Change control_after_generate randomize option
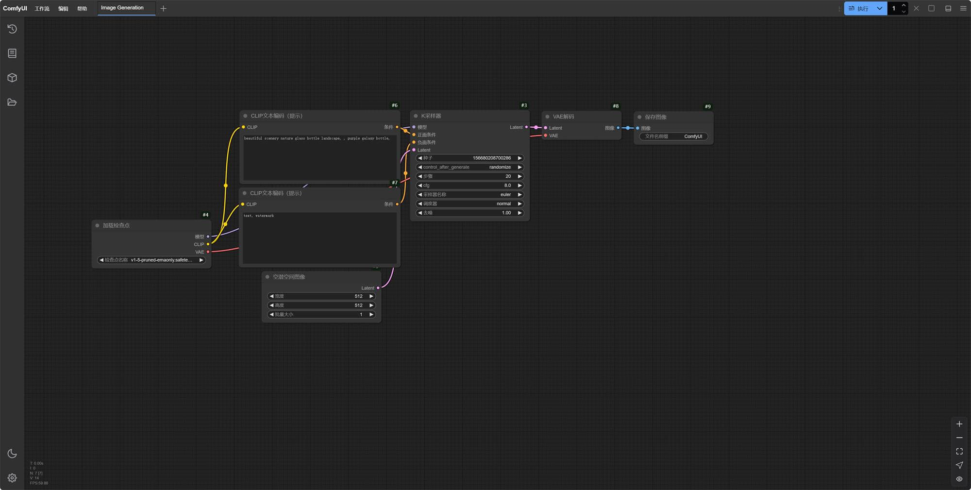This screenshot has height=490, width=971. tap(469, 167)
